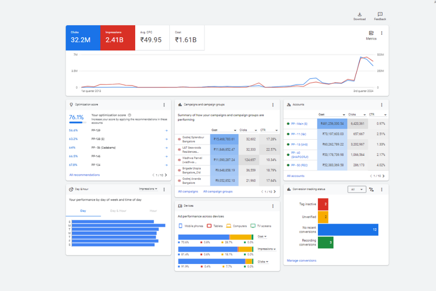Screen dimensions: 436x291
Task: Toggle the Clicks metric tile
Action: pos(83,38)
